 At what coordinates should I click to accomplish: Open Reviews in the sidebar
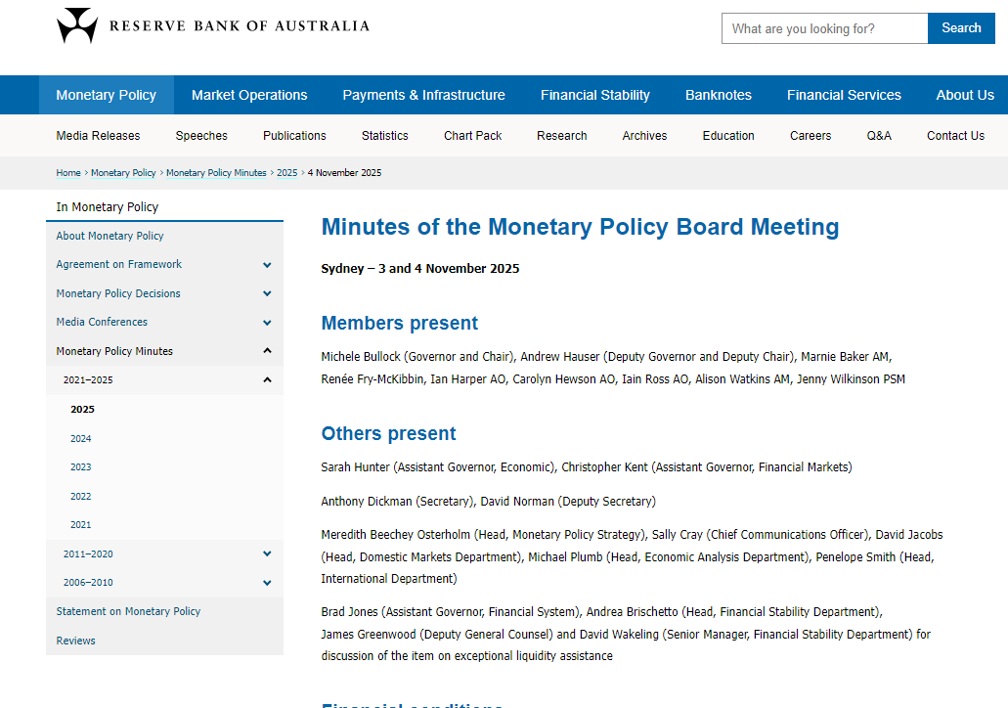tap(75, 641)
